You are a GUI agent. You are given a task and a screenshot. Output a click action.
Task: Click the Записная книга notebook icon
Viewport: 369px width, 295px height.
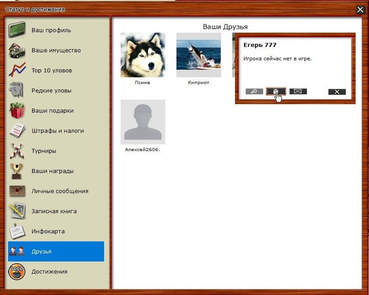pyautogui.click(x=17, y=211)
